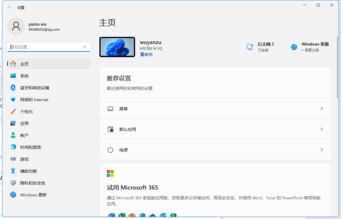Screen dimensions: 341x219
Task: Open the 电源 row chevron
Action: point(321,150)
